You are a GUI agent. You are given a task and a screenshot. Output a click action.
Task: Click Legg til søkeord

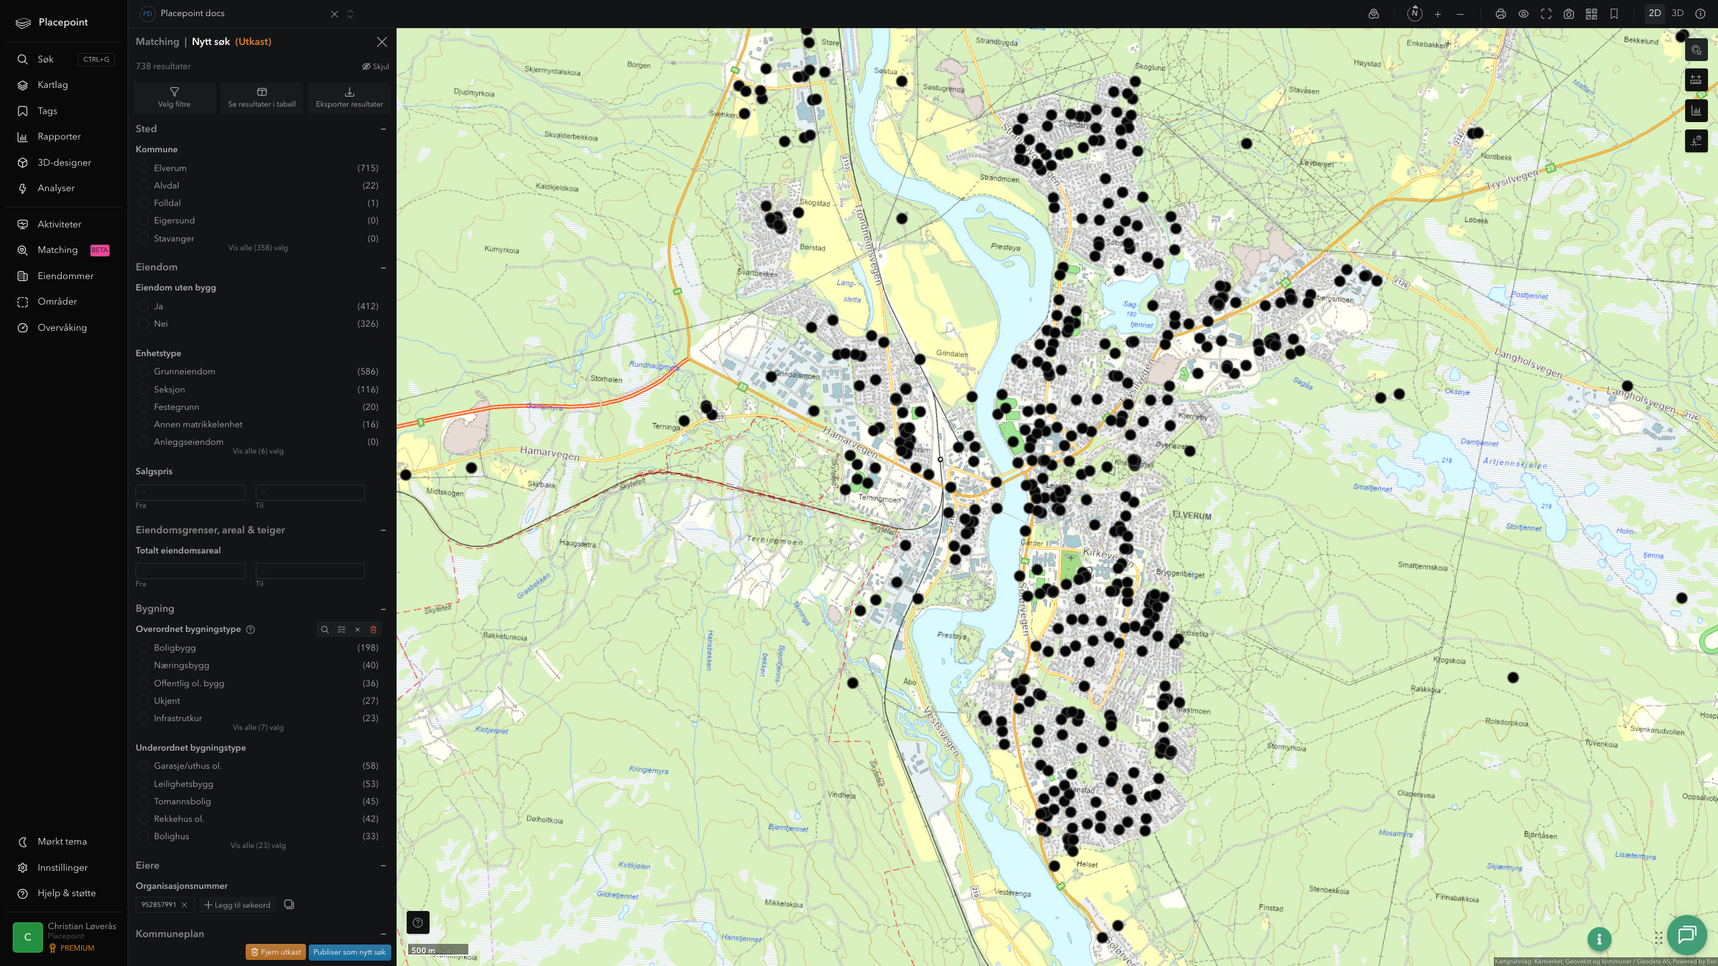pyautogui.click(x=237, y=905)
